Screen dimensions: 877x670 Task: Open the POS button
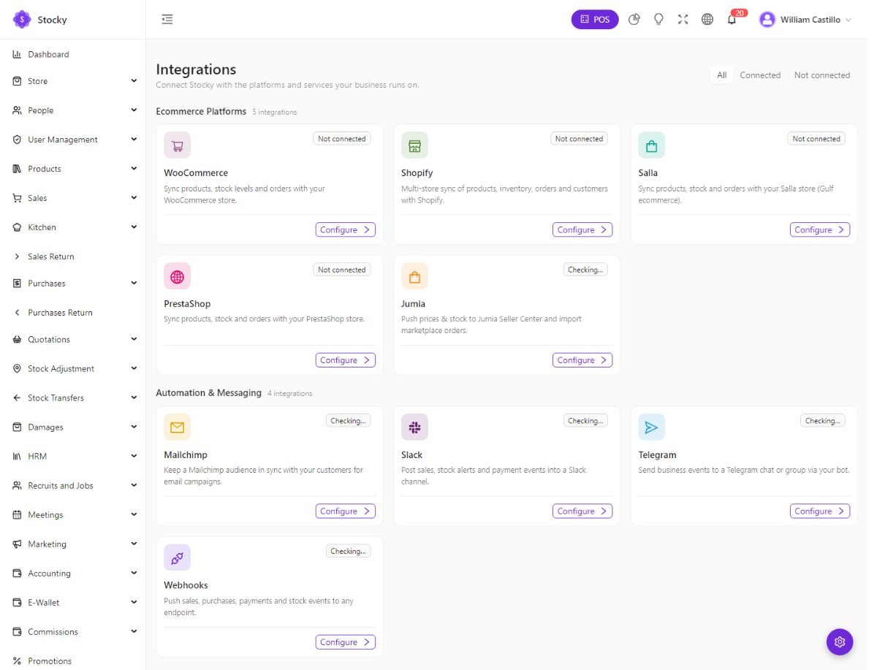[x=595, y=20]
